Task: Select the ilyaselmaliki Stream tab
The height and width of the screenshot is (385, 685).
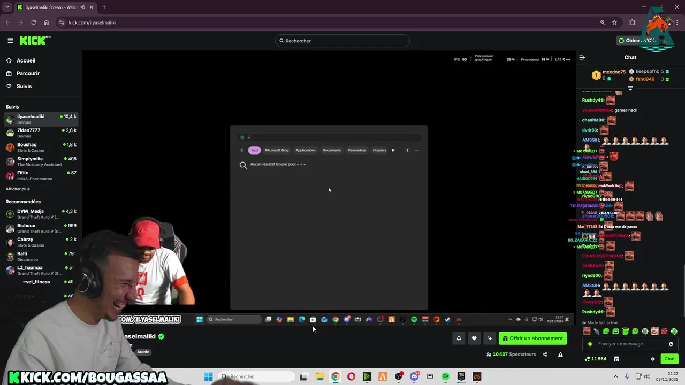Action: point(55,7)
